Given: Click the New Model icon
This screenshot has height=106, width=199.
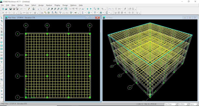Looking at the screenshot, I should pyautogui.click(x=3, y=9).
